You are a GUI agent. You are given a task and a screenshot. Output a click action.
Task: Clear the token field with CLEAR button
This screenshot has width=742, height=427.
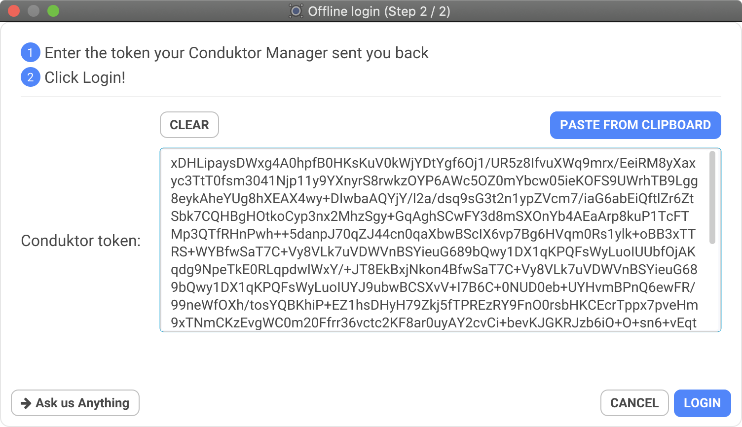(189, 125)
